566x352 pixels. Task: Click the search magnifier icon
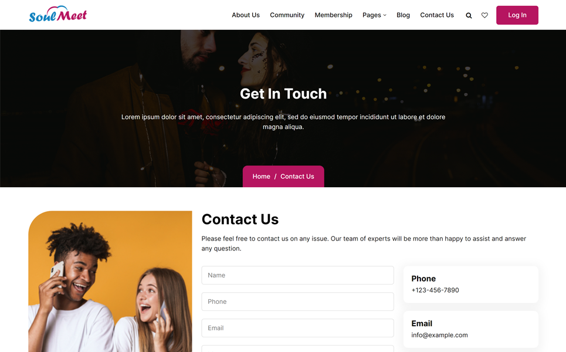469,15
